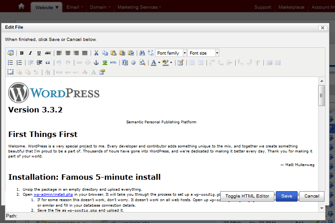The image size is (335, 223).
Task: Open HTML source editor icon
Action: tap(113, 62)
